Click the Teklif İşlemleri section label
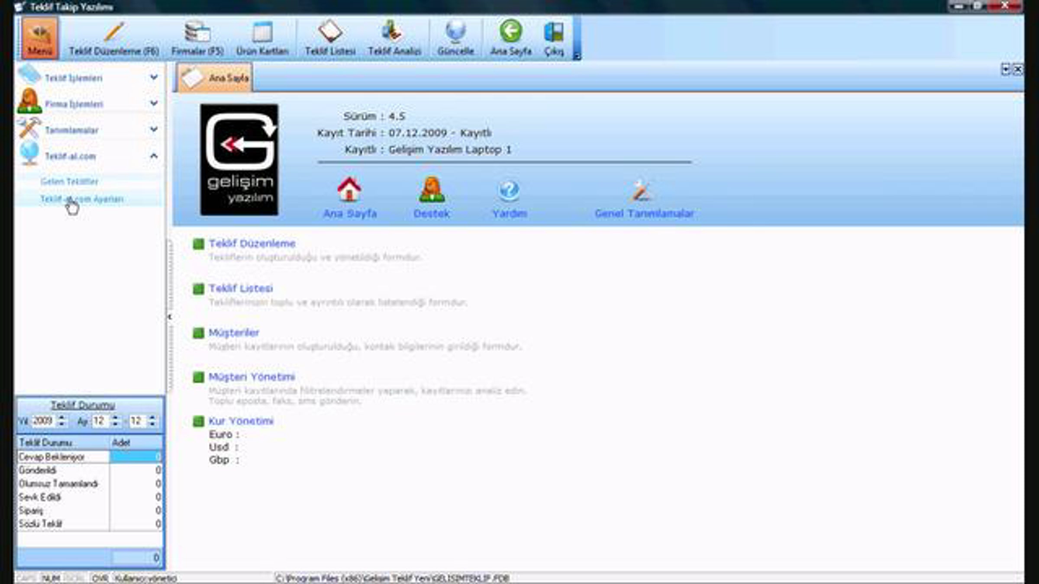Image resolution: width=1039 pixels, height=584 pixels. point(74,78)
